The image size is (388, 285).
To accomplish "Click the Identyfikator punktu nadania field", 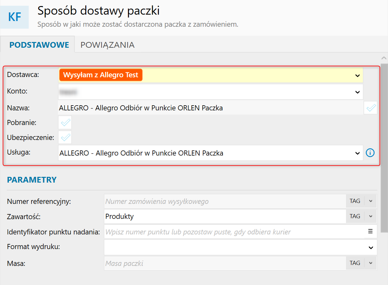I will coord(234,232).
